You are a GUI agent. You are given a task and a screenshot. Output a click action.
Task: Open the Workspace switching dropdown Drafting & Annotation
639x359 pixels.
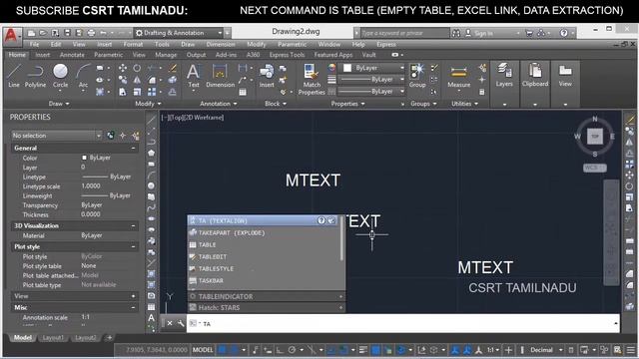tap(179, 33)
